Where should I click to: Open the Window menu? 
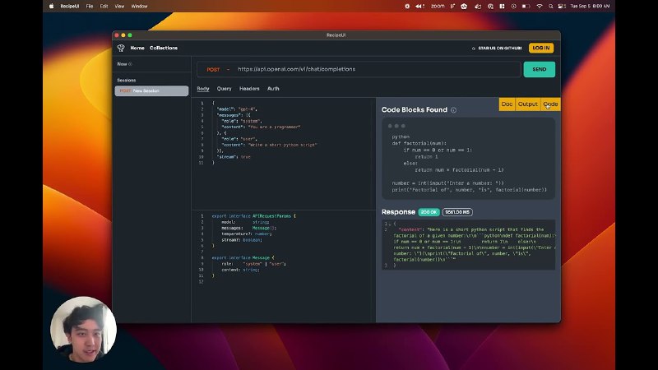pyautogui.click(x=139, y=7)
